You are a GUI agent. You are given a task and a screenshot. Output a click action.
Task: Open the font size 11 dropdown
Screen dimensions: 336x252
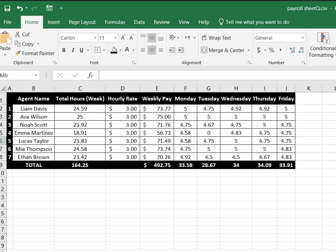[116, 38]
